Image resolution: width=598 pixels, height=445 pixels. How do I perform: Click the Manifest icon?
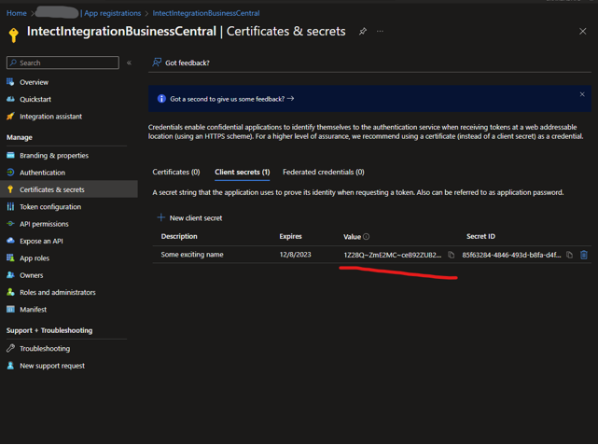click(10, 309)
